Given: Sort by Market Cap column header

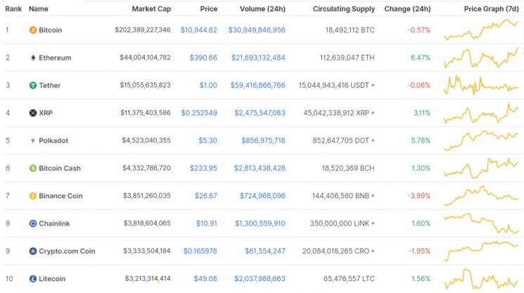Looking at the screenshot, I should [x=151, y=9].
